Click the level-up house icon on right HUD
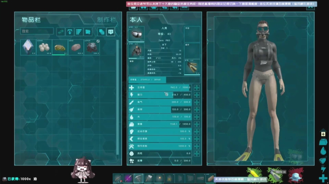The width and height of the screenshot is (329, 184). [323, 133]
